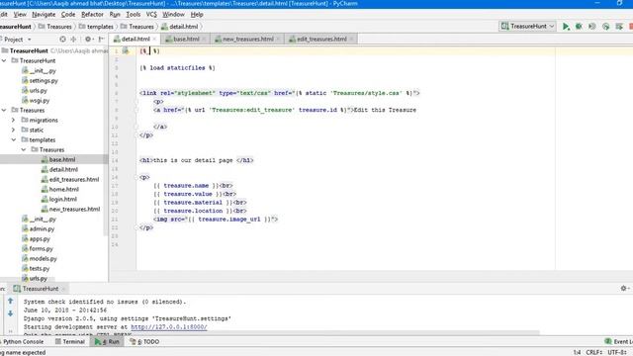Open the 6: TODO tool window
Screen dimensions: 633x356
click(x=144, y=341)
